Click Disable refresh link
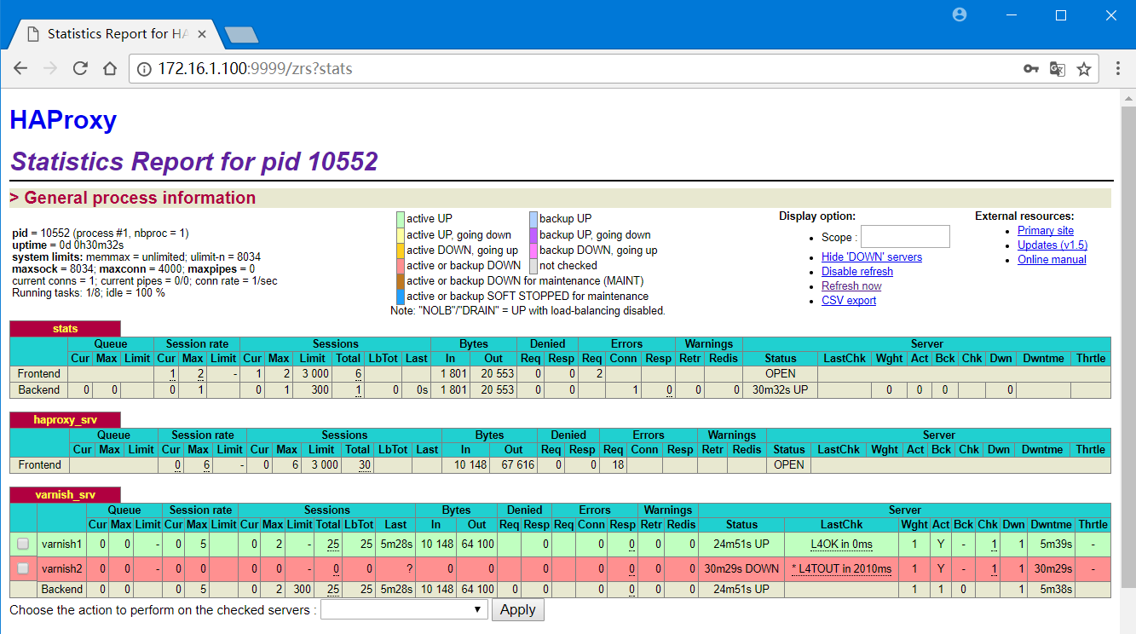Image resolution: width=1136 pixels, height=634 pixels. point(857,271)
